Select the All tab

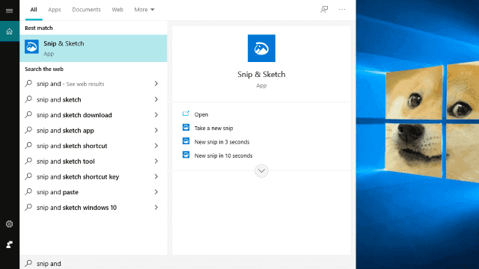(34, 10)
